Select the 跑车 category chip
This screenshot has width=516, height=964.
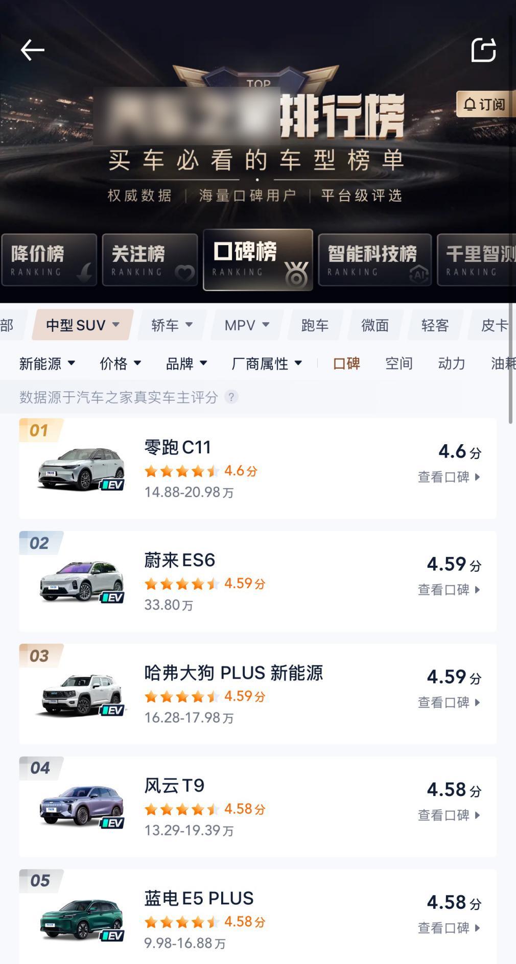315,325
